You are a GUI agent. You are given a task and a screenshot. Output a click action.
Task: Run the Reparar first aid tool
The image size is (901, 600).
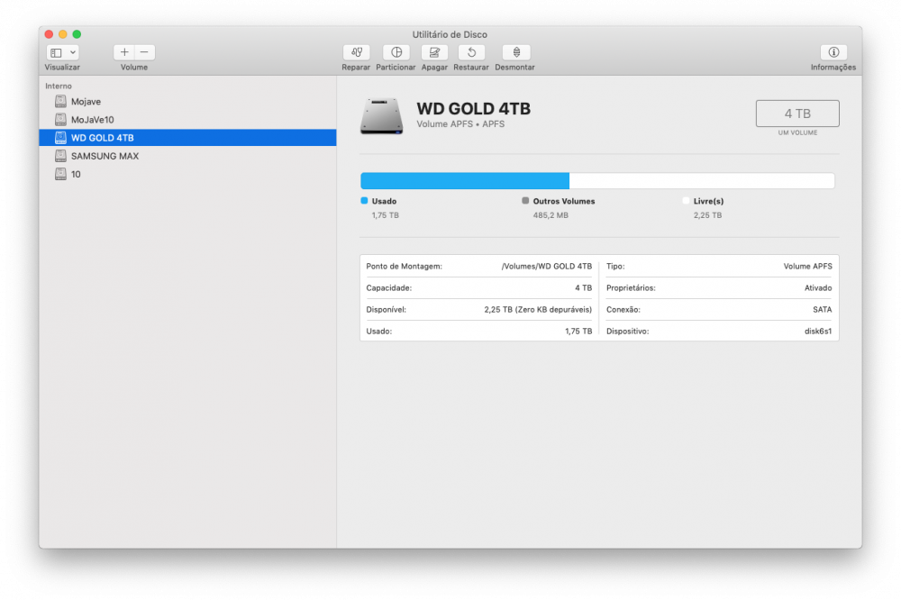[356, 52]
